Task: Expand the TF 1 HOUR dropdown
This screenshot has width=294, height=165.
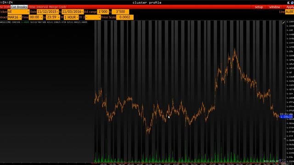Action: point(71,17)
